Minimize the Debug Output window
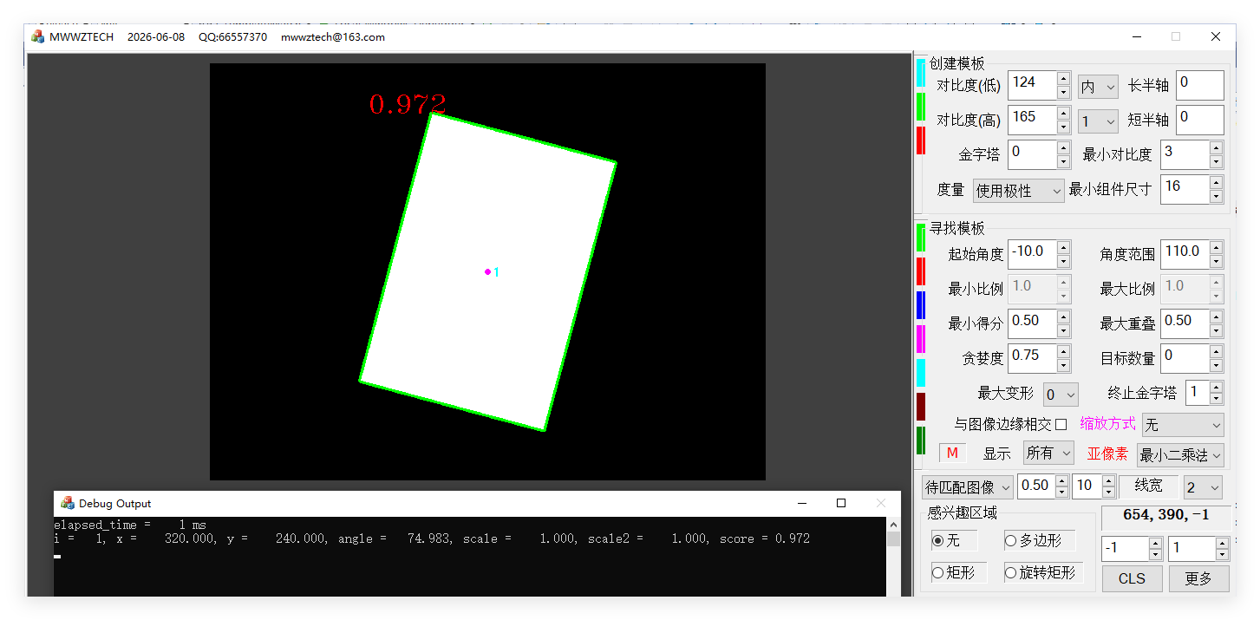This screenshot has height=620, width=1260. click(x=800, y=503)
